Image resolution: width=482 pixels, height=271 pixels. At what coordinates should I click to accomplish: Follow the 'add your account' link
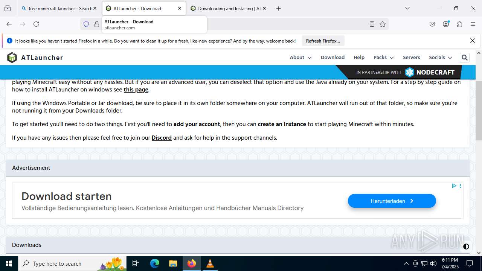[197, 124]
